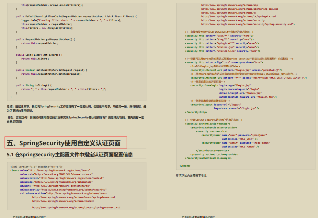Select 'public List<Filter> getFilters() {' line

(x=39, y=55)
